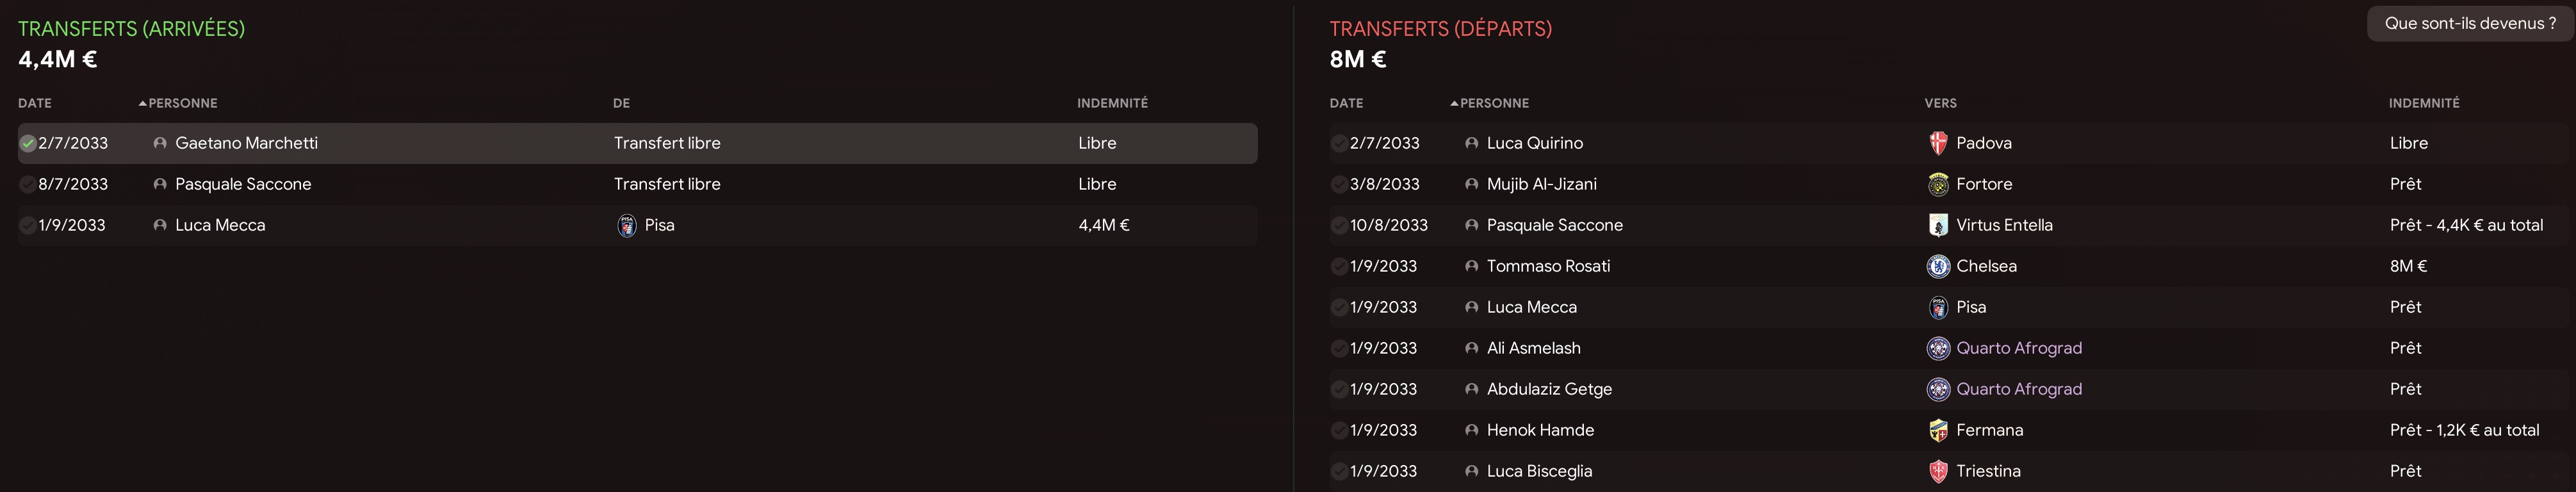The height and width of the screenshot is (492, 2576).
Task: Sort departures by INDEMNITÉ column header
Action: pos(2424,103)
